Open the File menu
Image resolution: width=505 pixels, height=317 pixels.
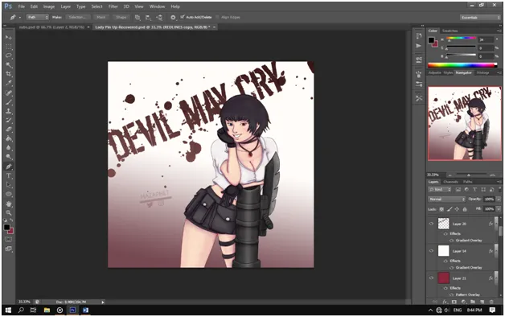click(x=21, y=6)
